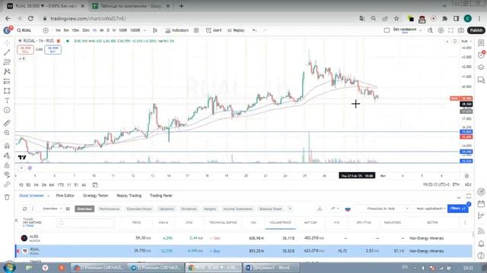This screenshot has height=273, width=487.
Task: Switch to the Trading Panel tab
Action: click(x=161, y=196)
